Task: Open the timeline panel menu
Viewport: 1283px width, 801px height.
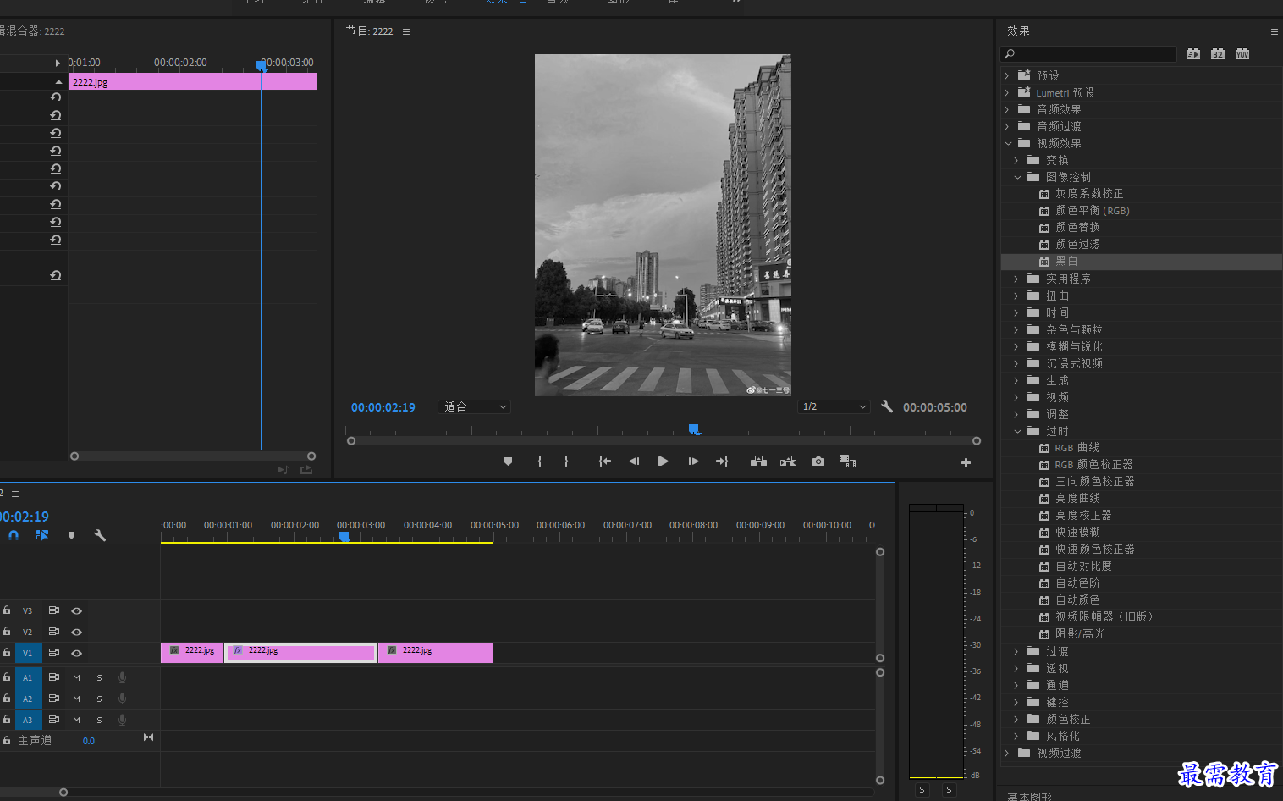Action: [x=15, y=494]
